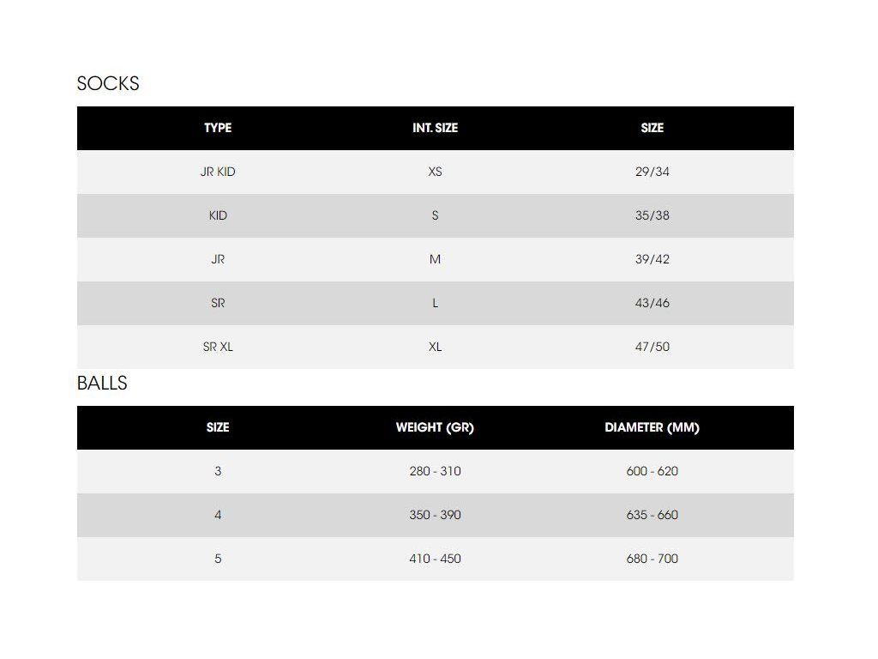Click the WEIGHT (GR) column header

click(435, 427)
